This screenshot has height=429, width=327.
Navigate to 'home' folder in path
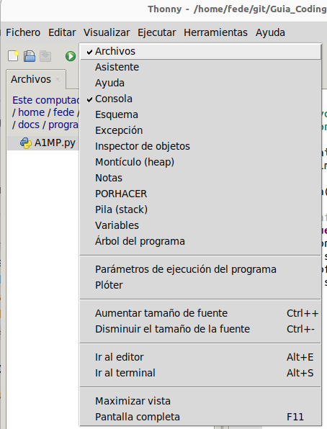tap(31, 112)
